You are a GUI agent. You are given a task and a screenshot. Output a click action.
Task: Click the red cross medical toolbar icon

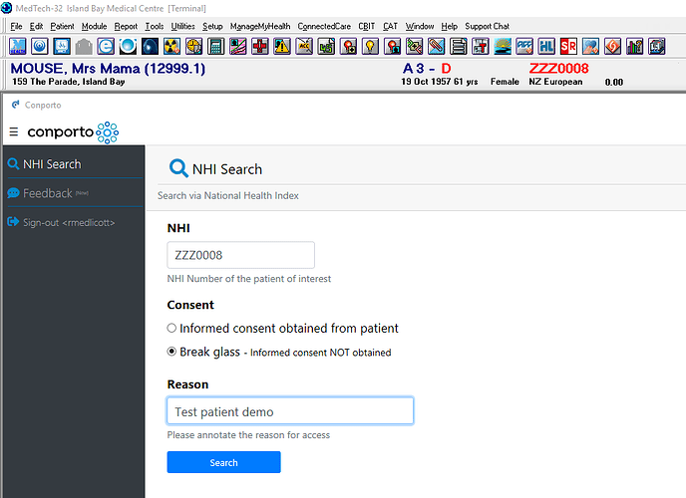(259, 46)
